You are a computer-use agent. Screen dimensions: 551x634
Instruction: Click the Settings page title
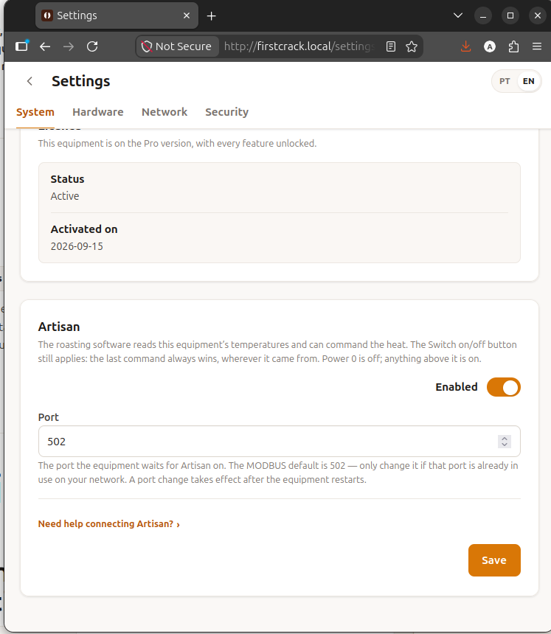pos(81,81)
